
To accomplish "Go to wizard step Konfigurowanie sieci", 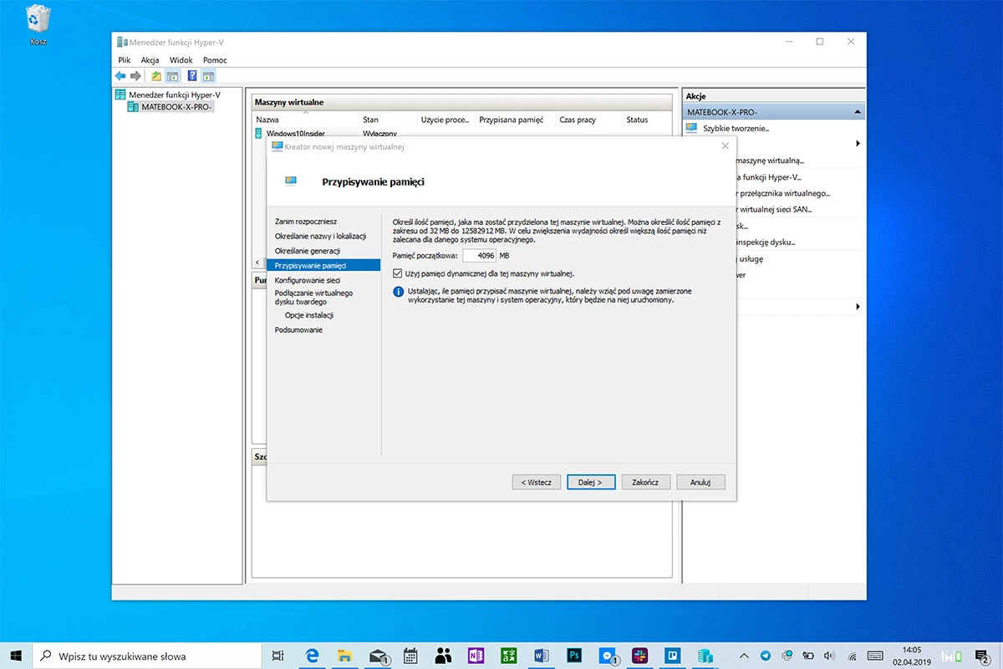I will 308,280.
